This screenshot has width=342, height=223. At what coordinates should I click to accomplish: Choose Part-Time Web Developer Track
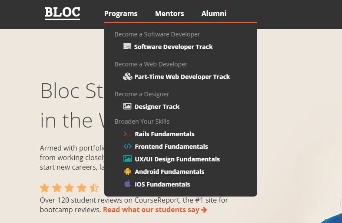click(182, 77)
